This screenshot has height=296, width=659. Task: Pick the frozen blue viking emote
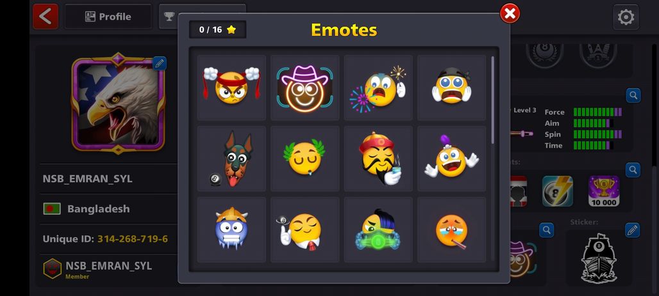[x=231, y=230]
